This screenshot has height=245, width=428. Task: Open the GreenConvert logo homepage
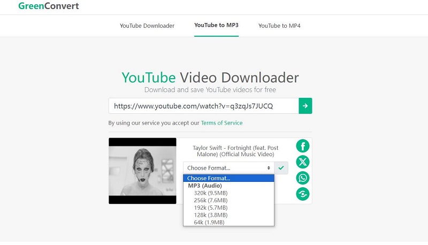[x=49, y=6]
